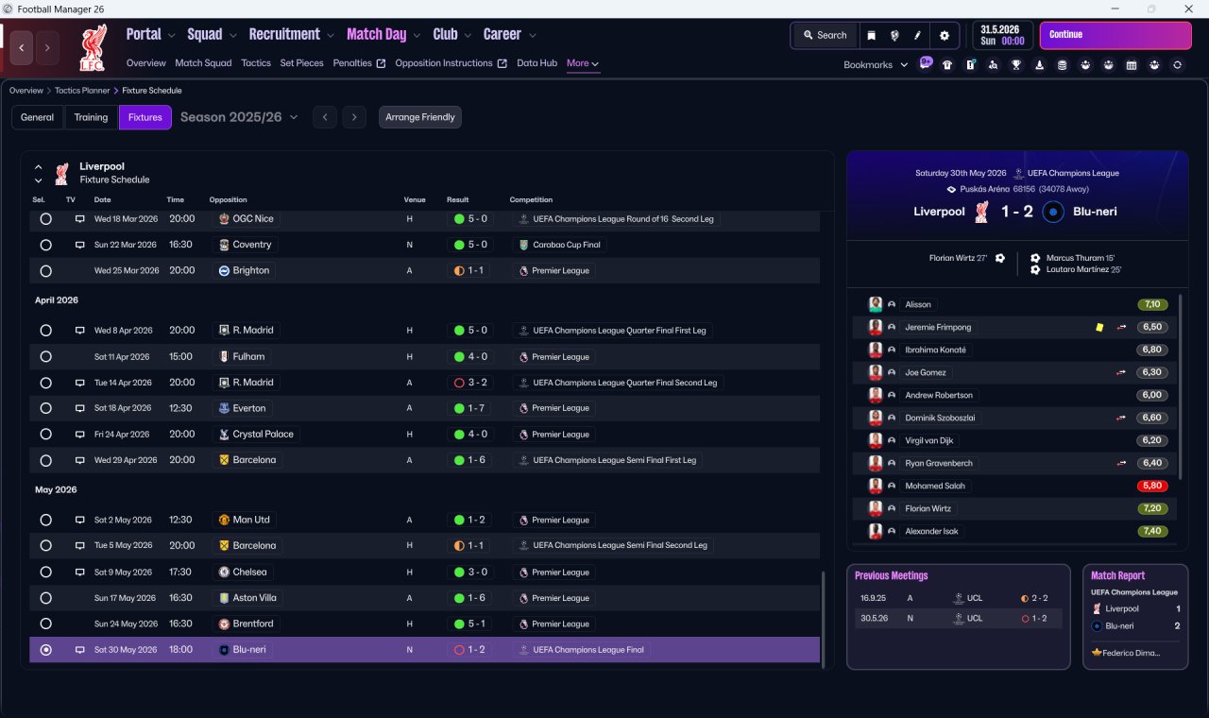The image size is (1209, 718).
Task: Open the calendar bookmark shortcut icon
Action: [x=1132, y=65]
